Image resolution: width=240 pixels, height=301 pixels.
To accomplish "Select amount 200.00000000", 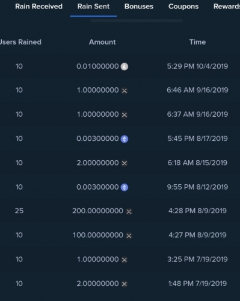I will [x=97, y=211].
